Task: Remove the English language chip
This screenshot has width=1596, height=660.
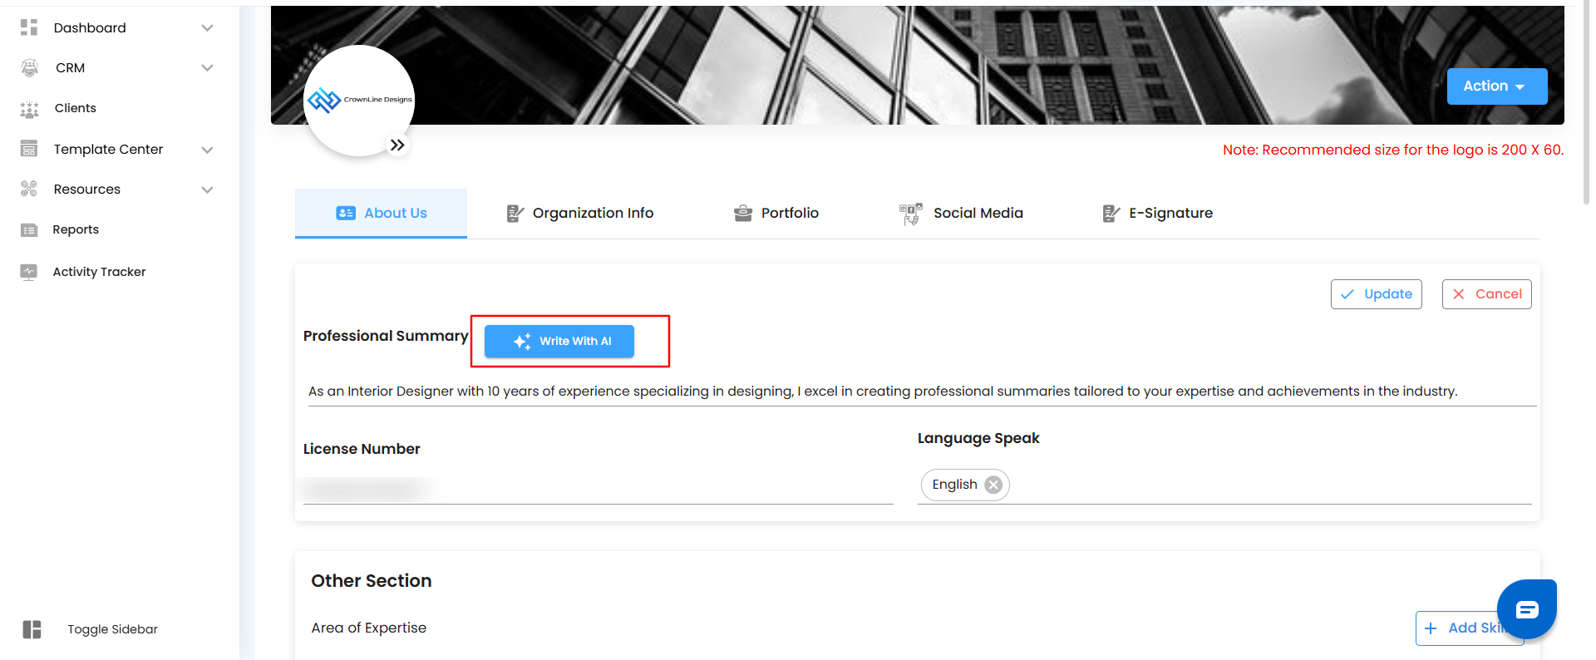Action: point(993,485)
